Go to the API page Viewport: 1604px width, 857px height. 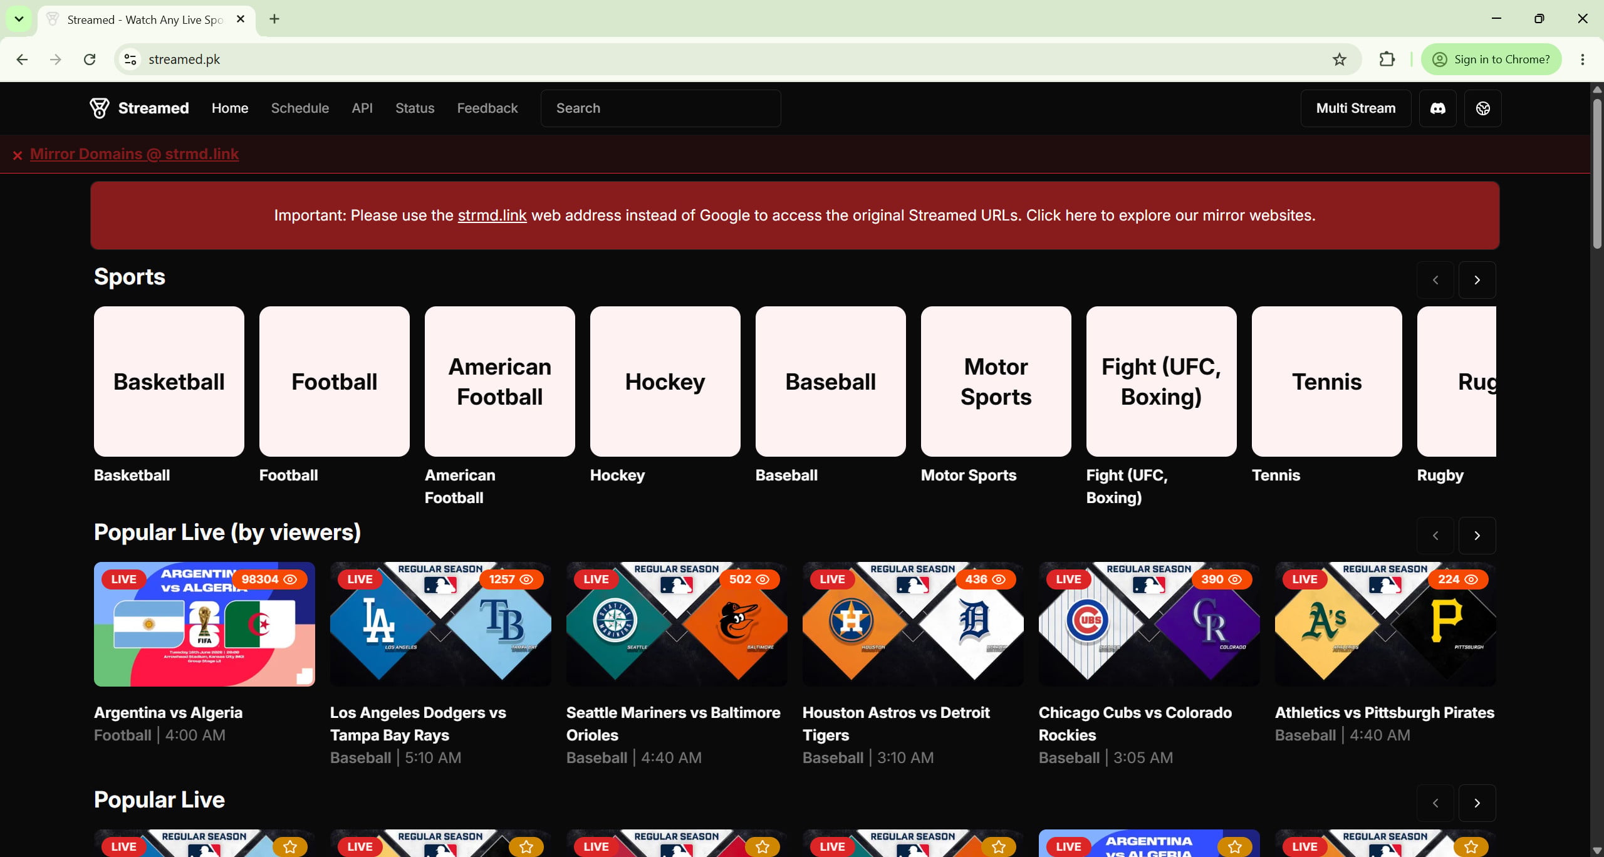[x=362, y=108]
